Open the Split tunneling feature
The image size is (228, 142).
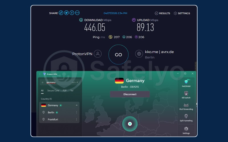[186, 118]
